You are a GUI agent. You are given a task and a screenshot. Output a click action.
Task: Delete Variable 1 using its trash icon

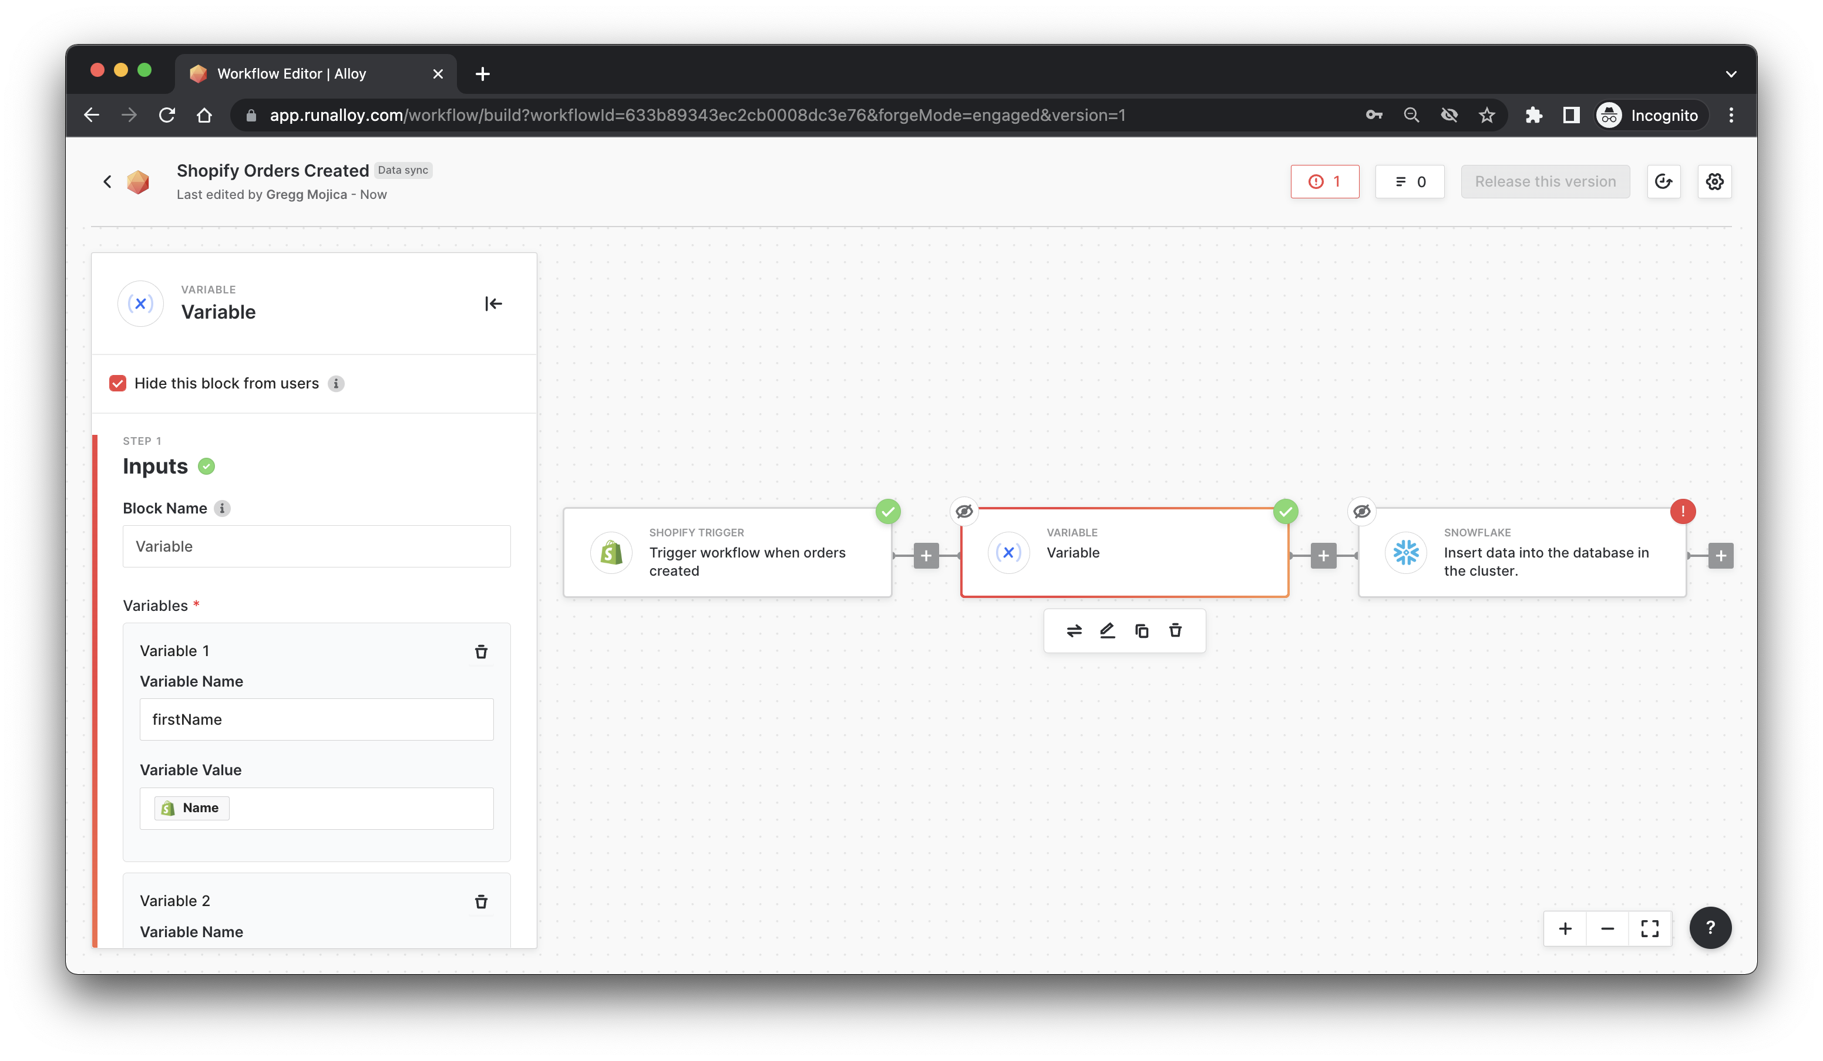pos(481,652)
